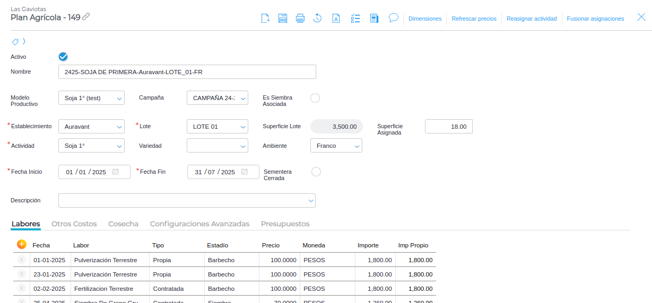Save the plan with the floppy disk icon
Viewport: 652px width, 303px height.
coord(283,19)
